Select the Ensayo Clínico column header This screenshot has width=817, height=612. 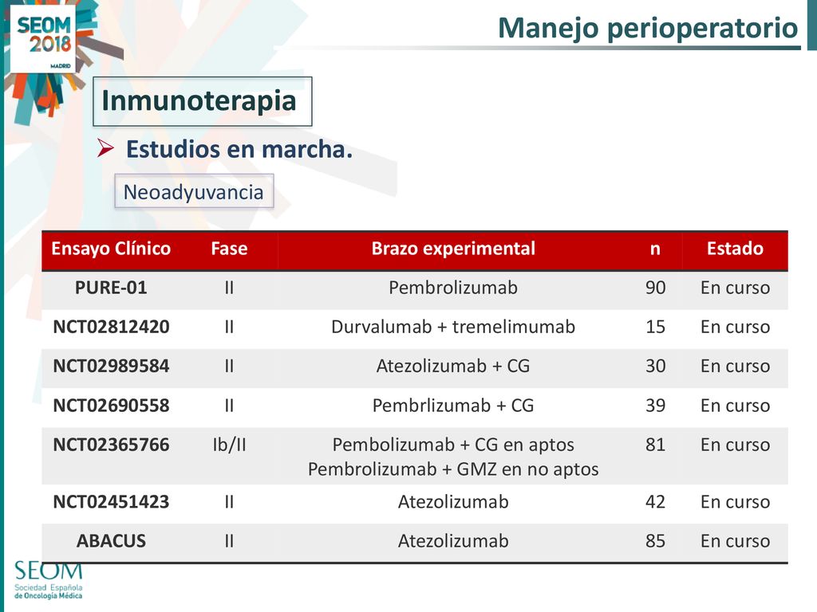111,249
